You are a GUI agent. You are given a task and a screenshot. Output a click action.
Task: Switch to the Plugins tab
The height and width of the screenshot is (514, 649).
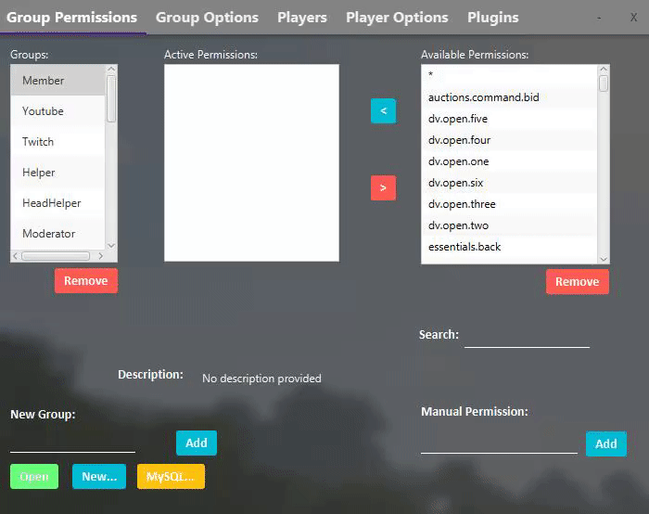pos(493,18)
